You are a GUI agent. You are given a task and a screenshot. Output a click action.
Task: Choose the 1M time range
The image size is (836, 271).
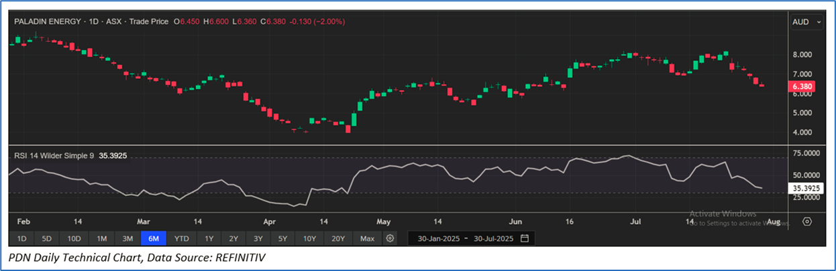102,238
